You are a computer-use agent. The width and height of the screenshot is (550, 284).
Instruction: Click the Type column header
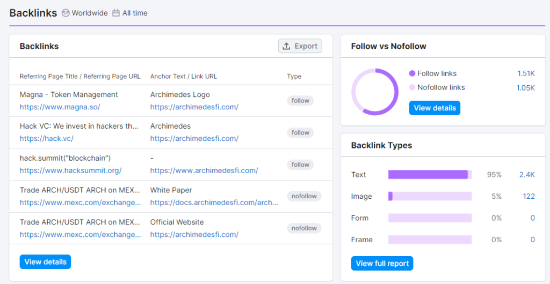pyautogui.click(x=294, y=76)
